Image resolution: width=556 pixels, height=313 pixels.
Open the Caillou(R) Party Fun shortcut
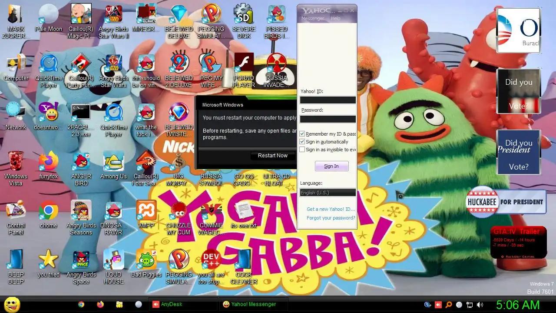click(81, 70)
